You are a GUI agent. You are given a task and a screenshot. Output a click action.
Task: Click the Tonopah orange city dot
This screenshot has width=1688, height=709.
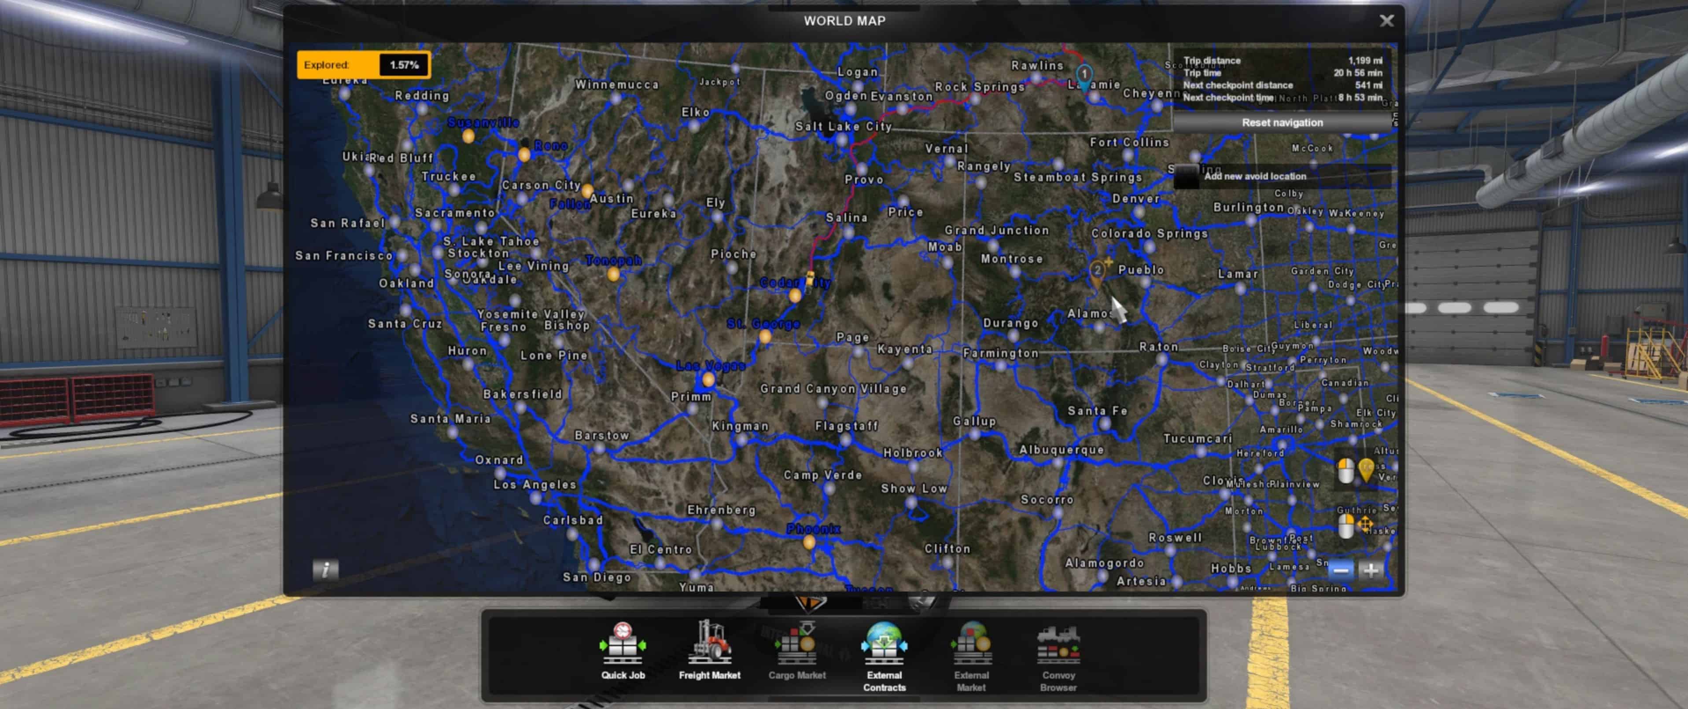point(613,275)
